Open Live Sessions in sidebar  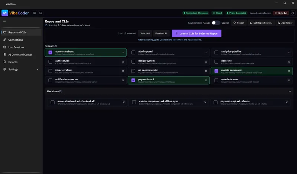click(x=21, y=47)
